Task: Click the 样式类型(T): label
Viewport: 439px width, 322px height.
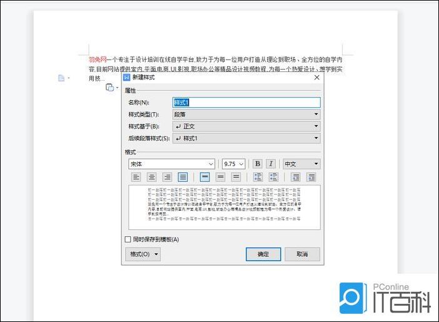Action: 144,115
